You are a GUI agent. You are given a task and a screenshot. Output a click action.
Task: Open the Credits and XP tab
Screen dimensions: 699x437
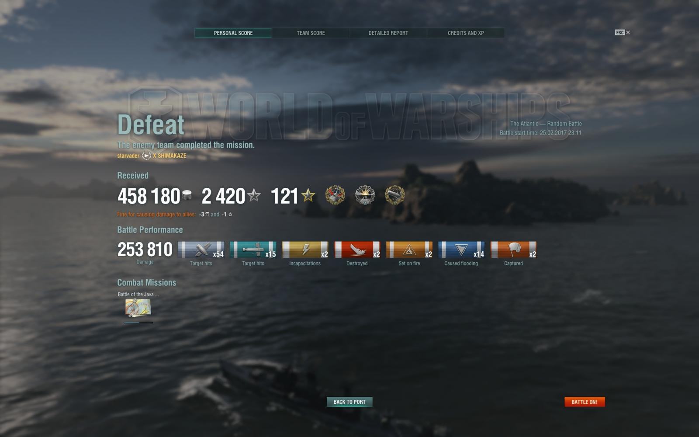click(x=466, y=33)
